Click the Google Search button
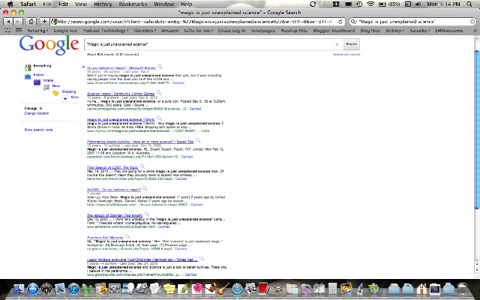 click(352, 44)
